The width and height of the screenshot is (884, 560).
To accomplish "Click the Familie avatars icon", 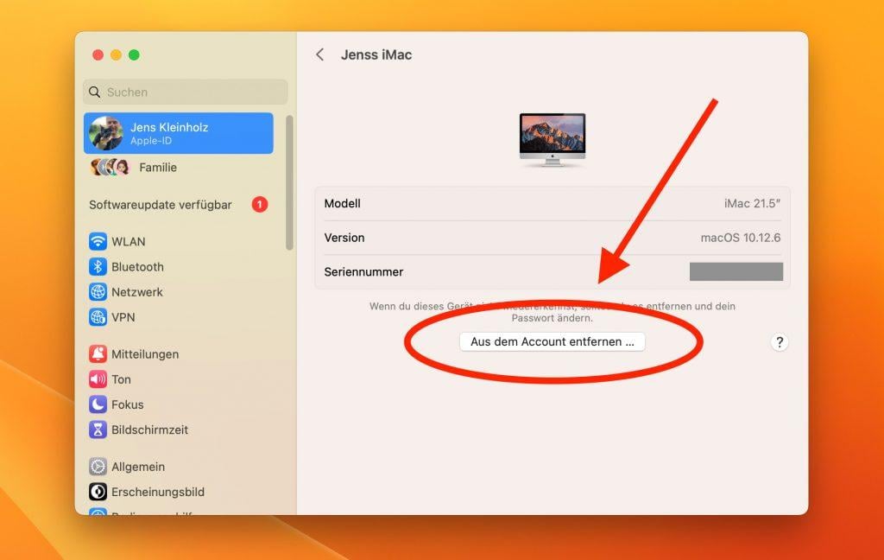I will click(110, 167).
